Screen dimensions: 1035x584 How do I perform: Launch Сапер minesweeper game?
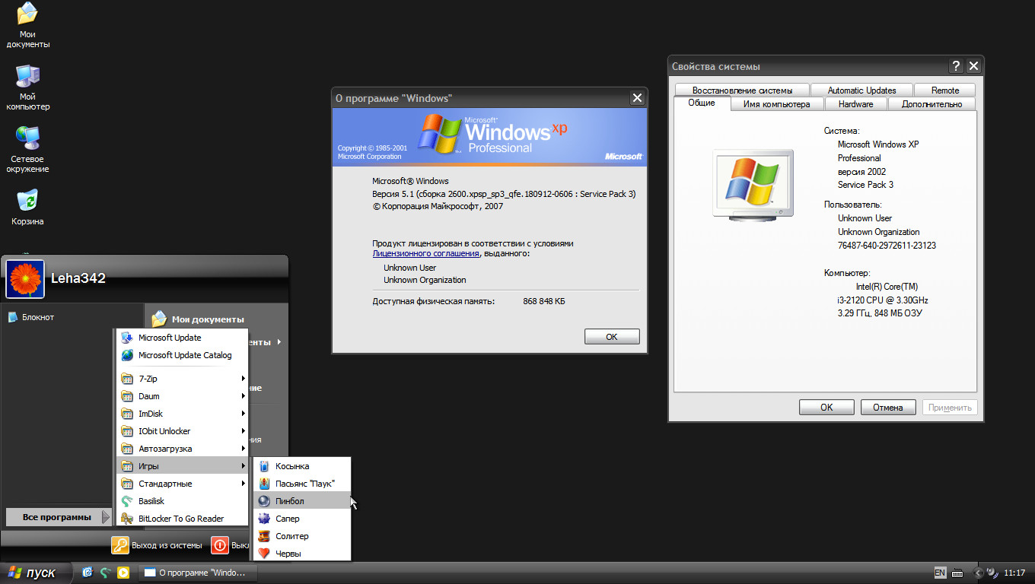coord(287,519)
